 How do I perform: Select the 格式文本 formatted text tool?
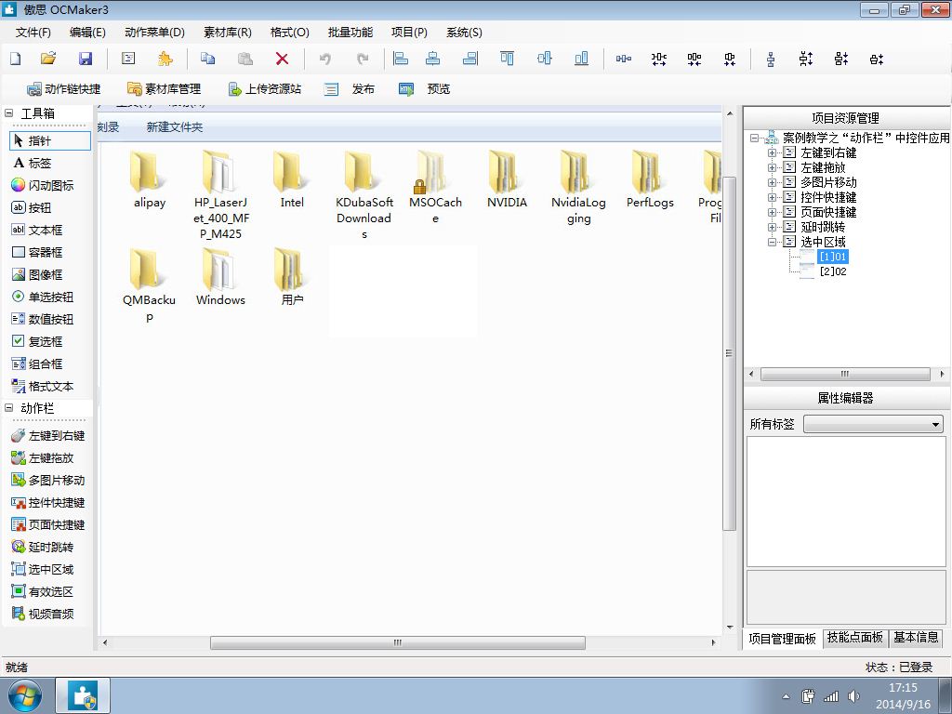pos(43,386)
